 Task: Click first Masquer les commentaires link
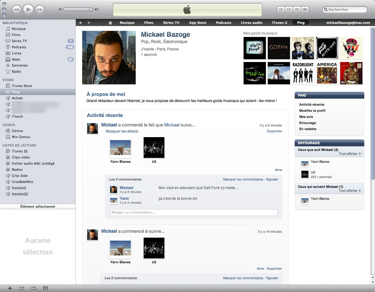(x=243, y=179)
